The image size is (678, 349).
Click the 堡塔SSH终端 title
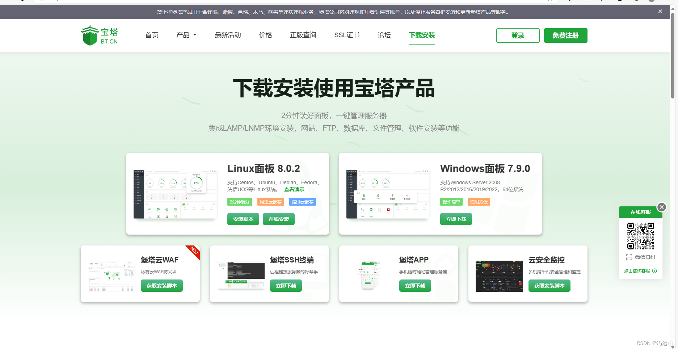292,260
